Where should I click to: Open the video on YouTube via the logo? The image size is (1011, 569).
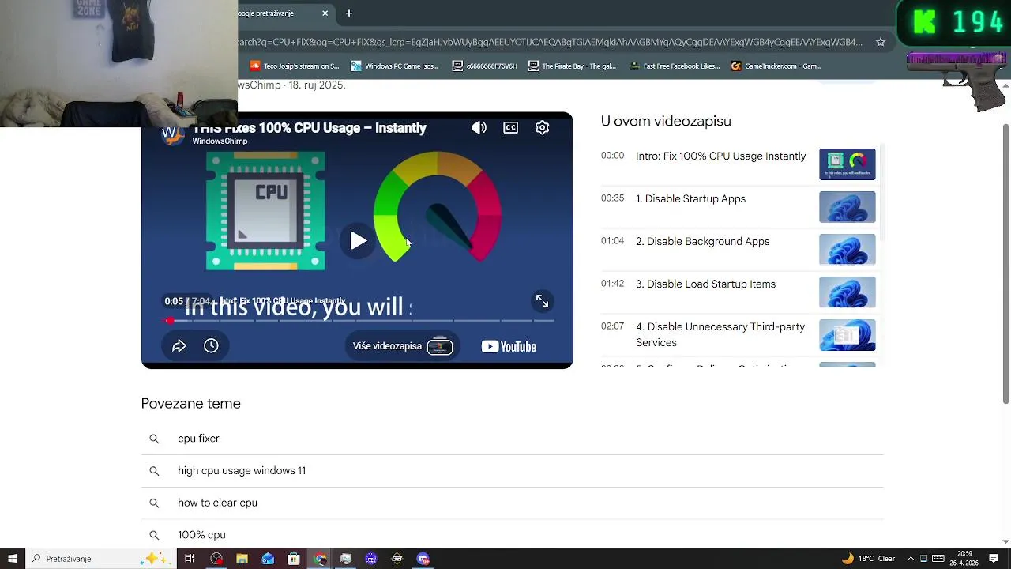509,346
